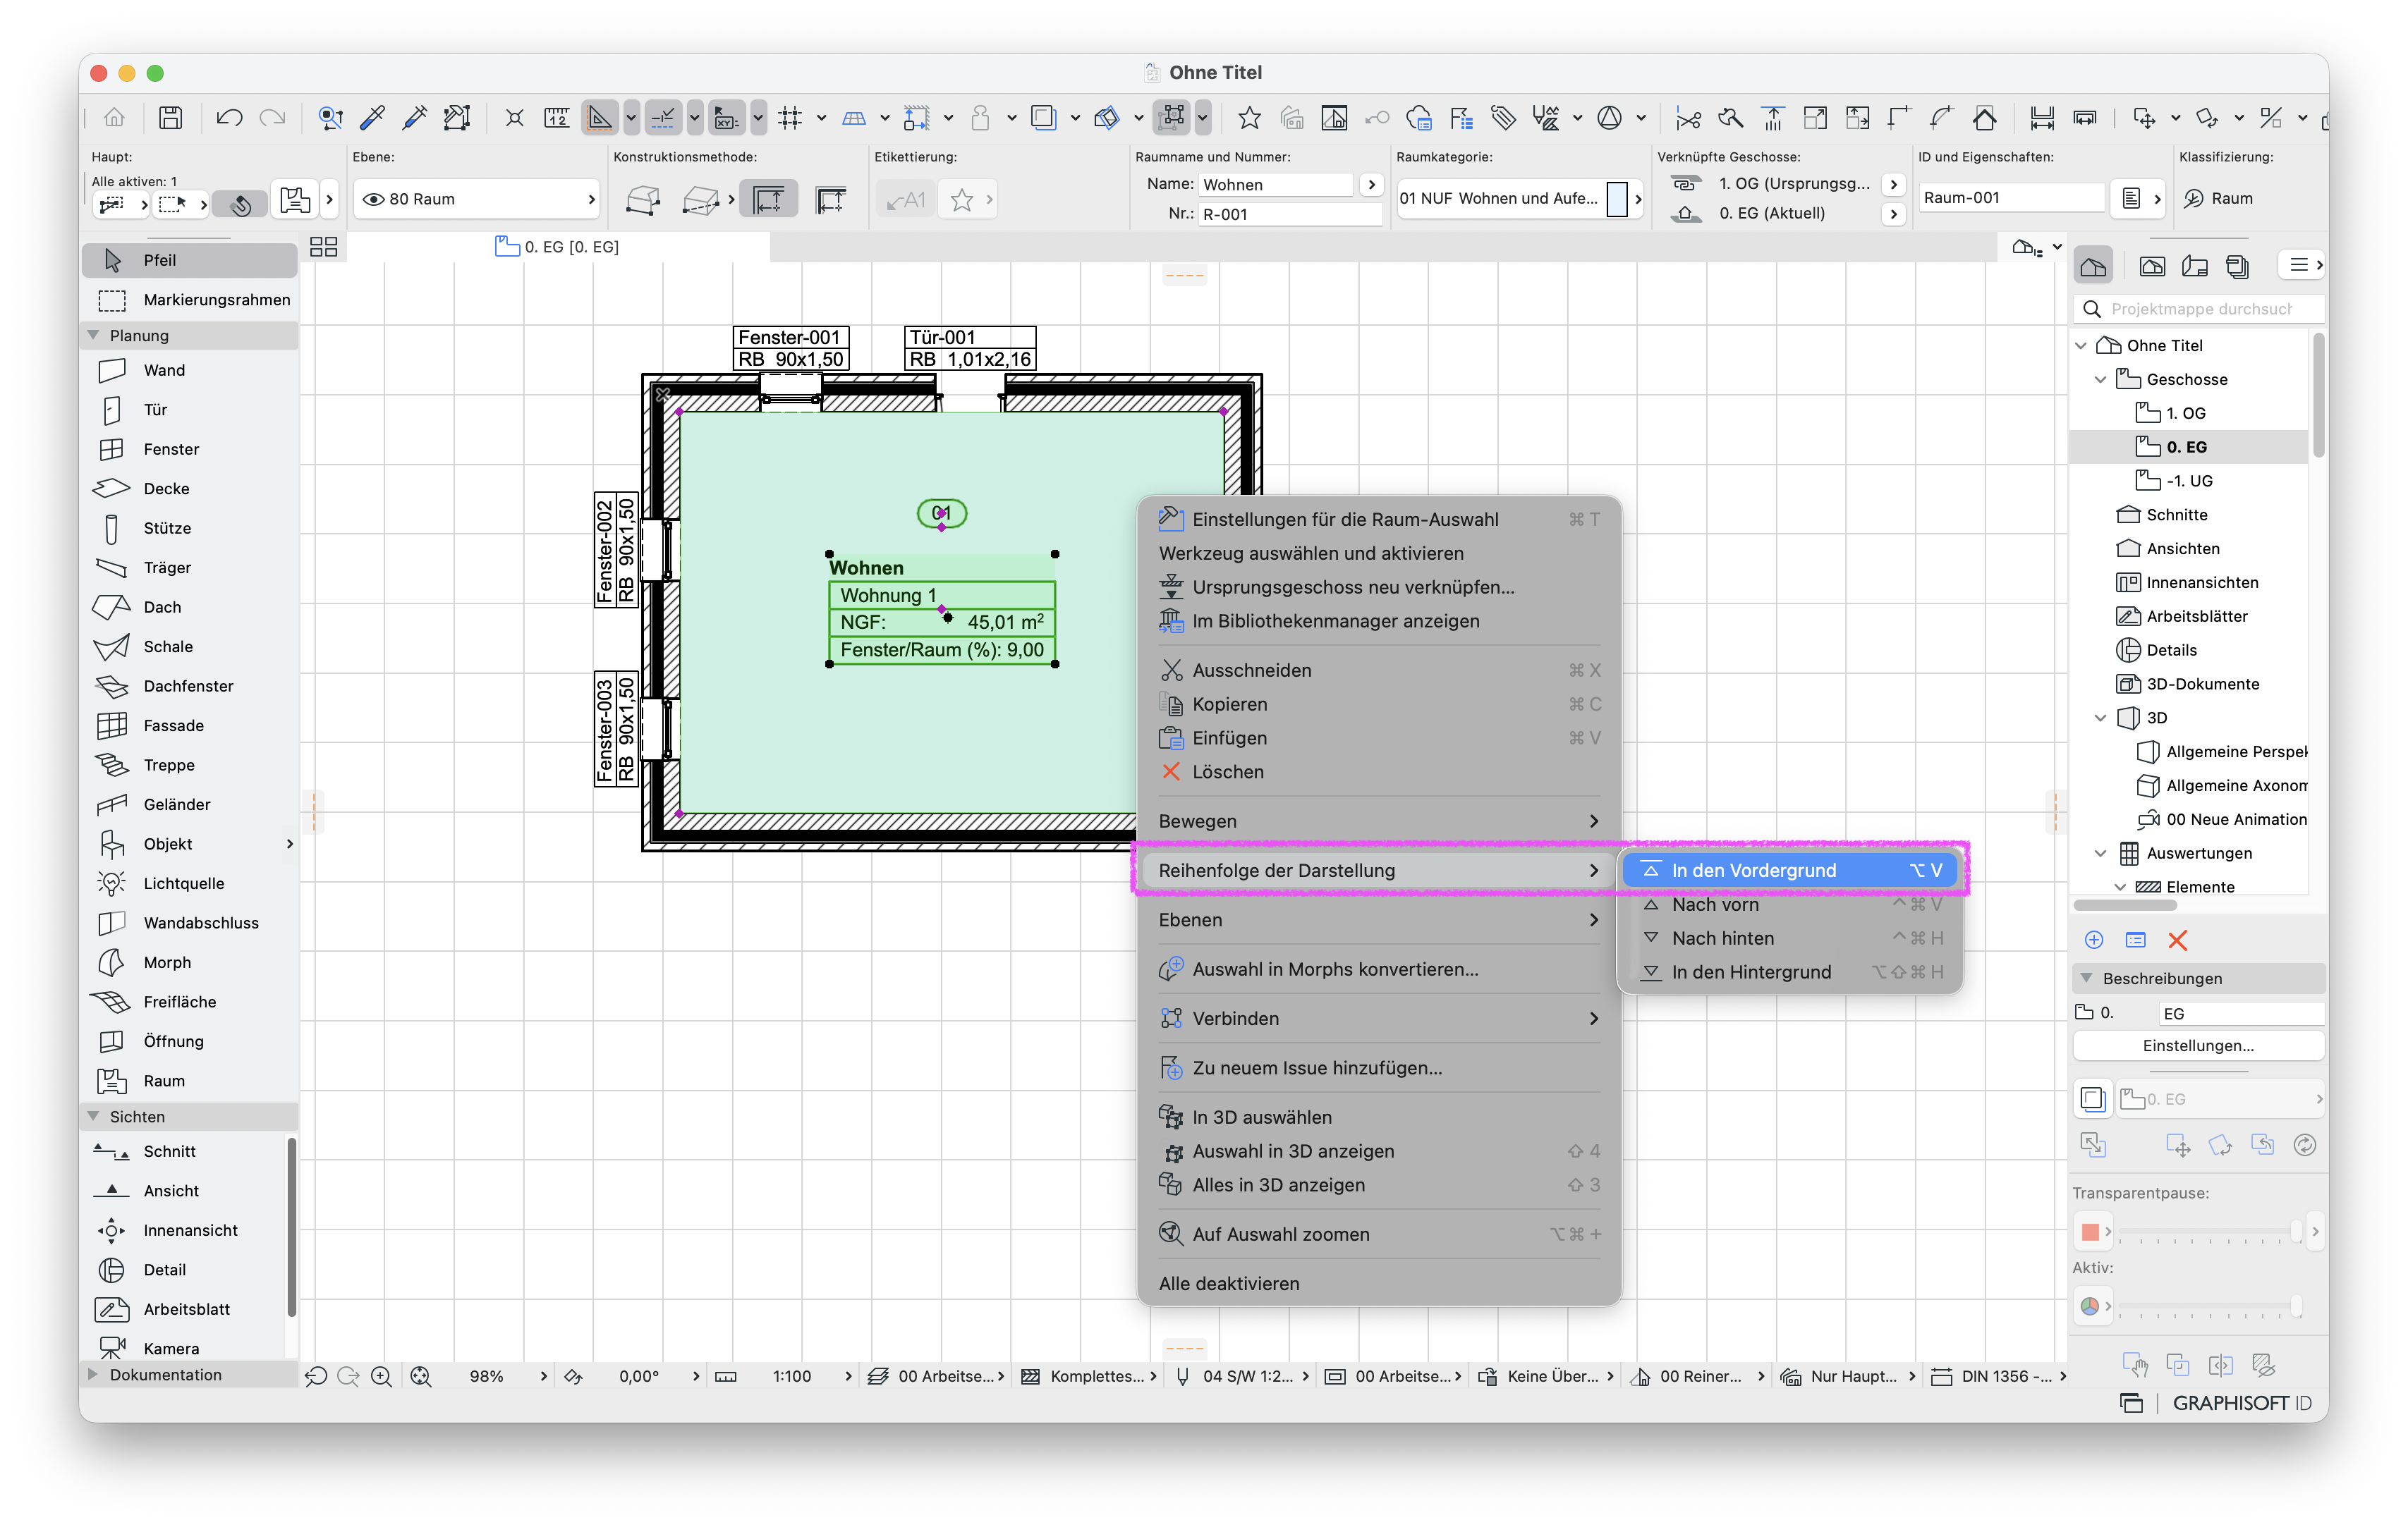Click the Save floppy disk icon

171,118
